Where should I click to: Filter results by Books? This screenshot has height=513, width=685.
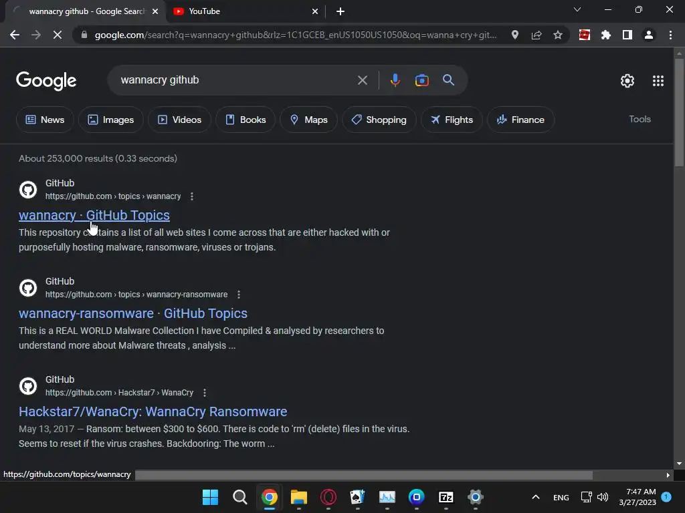click(x=246, y=120)
